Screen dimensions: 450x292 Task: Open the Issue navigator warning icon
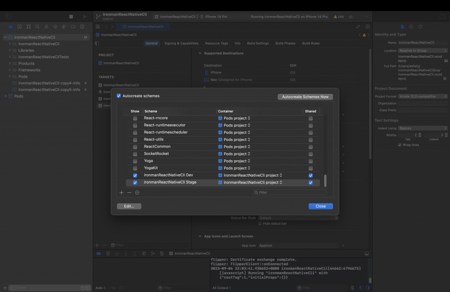tap(46, 27)
